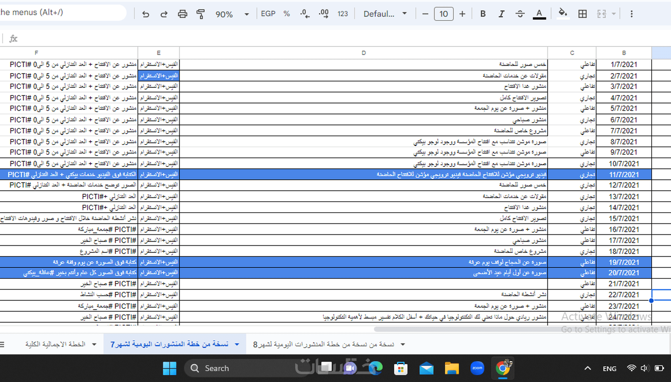This screenshot has height=382, width=671.
Task: Format as EGP currency
Action: (268, 14)
